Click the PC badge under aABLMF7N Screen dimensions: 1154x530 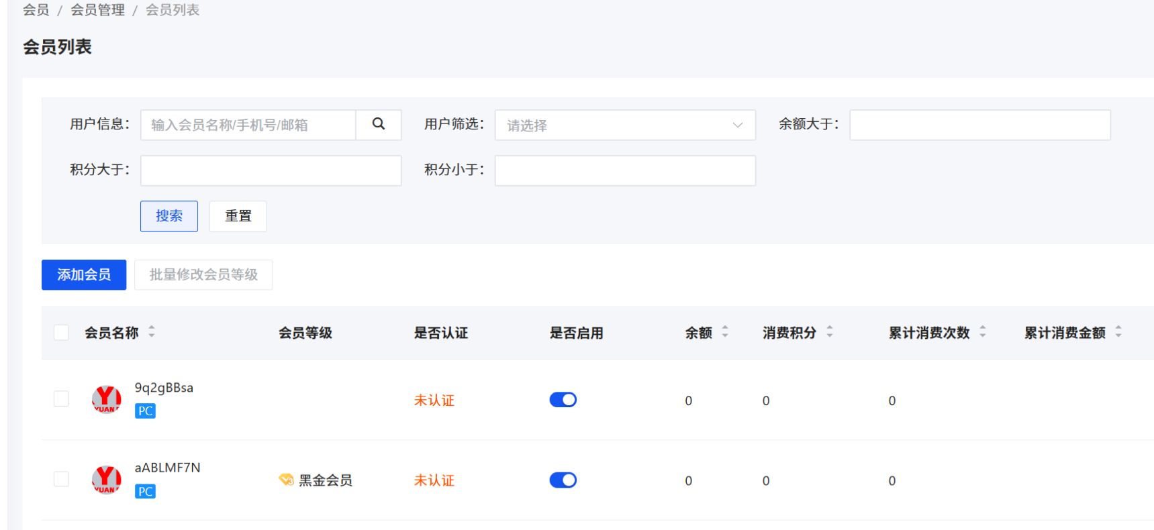point(145,492)
